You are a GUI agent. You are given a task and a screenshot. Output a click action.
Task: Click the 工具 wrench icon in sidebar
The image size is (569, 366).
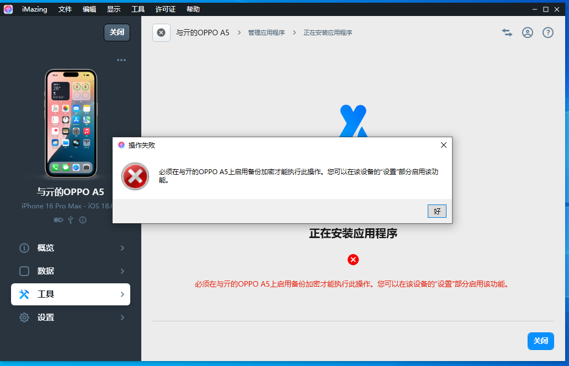(24, 294)
